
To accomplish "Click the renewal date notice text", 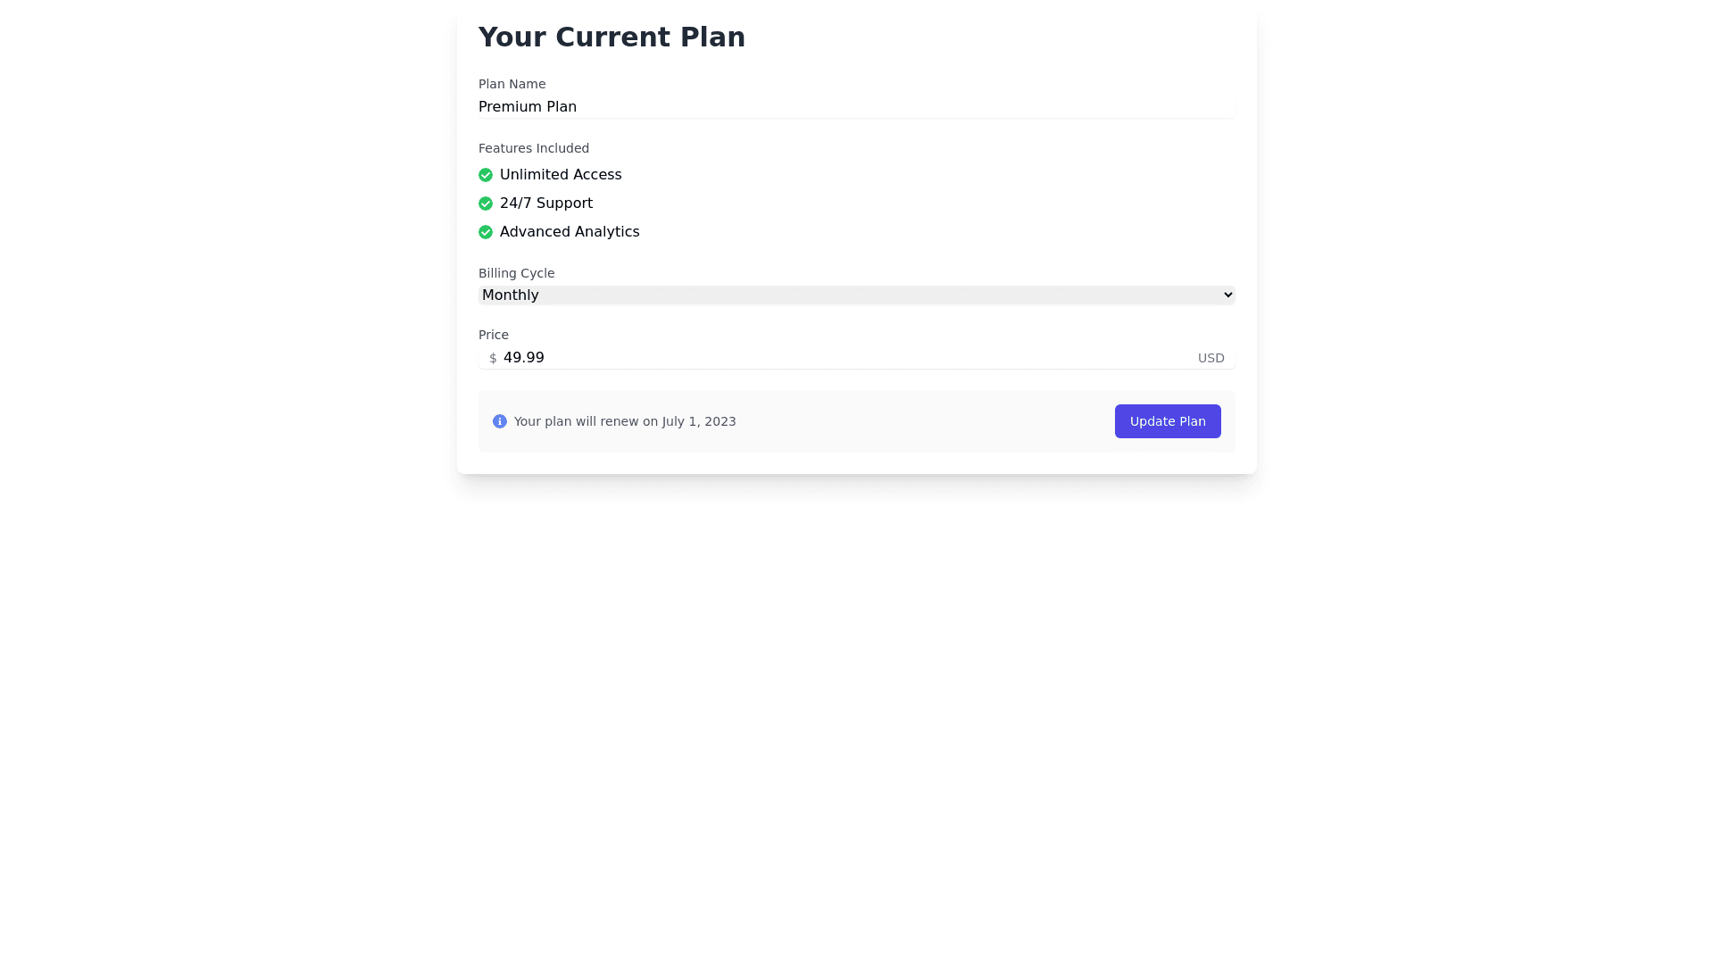I will pos(625,421).
